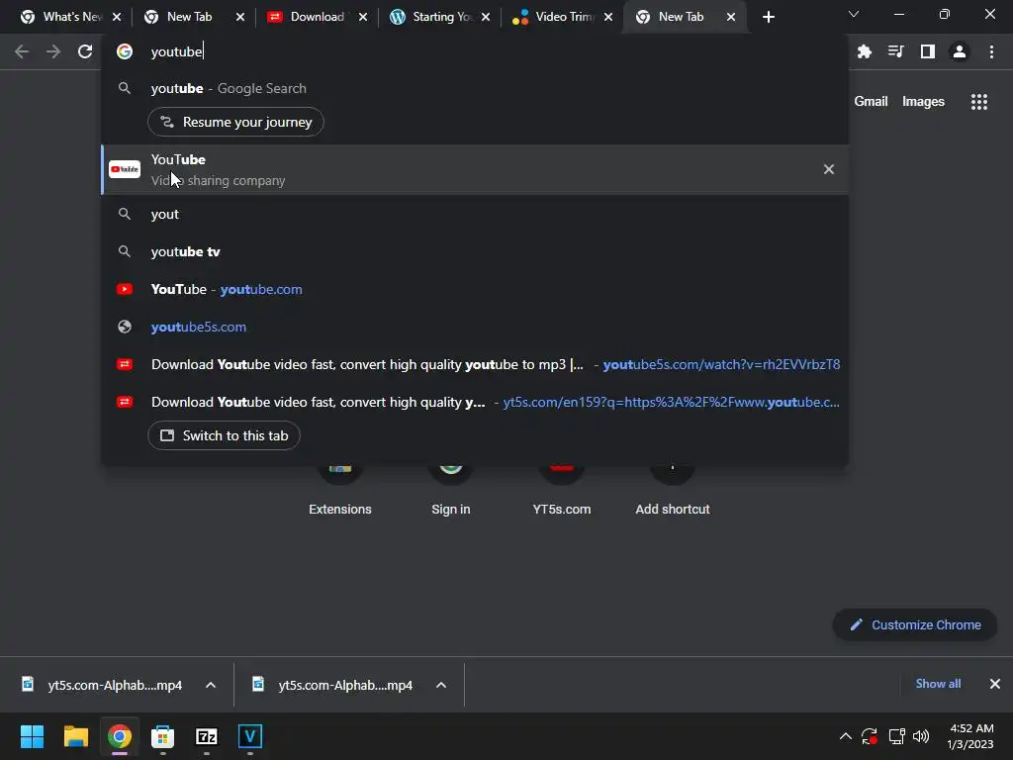The image size is (1013, 760).
Task: Open network status tray icon
Action: click(896, 736)
